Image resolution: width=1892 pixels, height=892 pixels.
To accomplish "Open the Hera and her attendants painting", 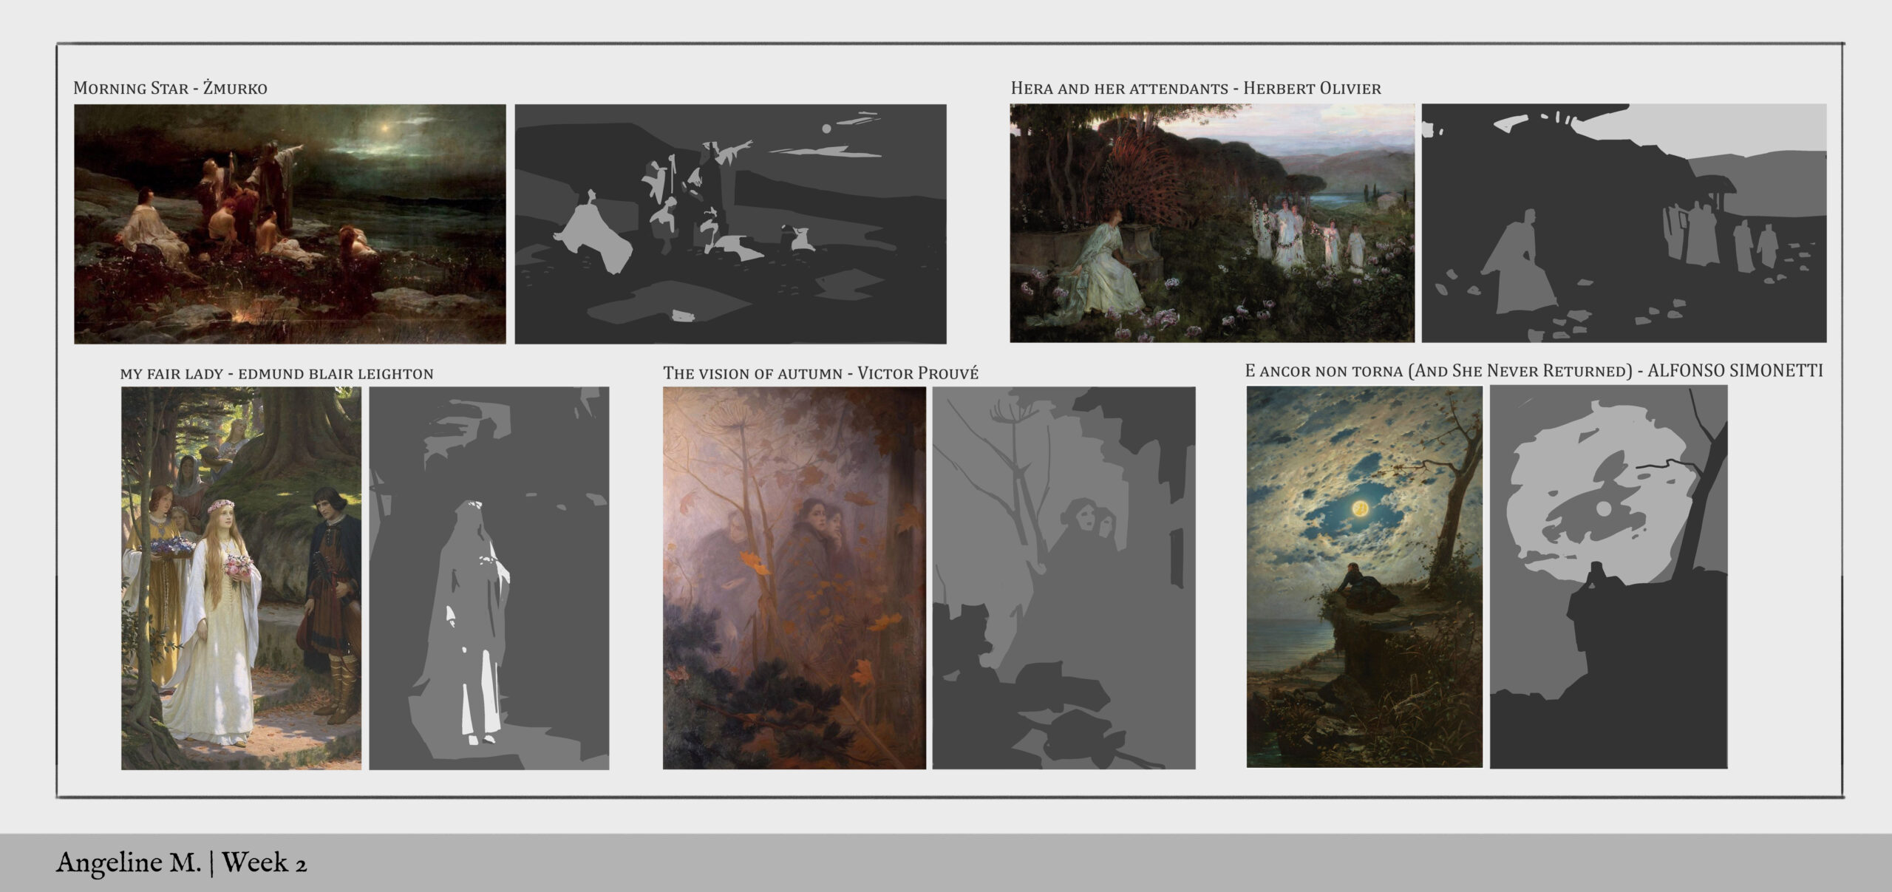I will point(1212,223).
